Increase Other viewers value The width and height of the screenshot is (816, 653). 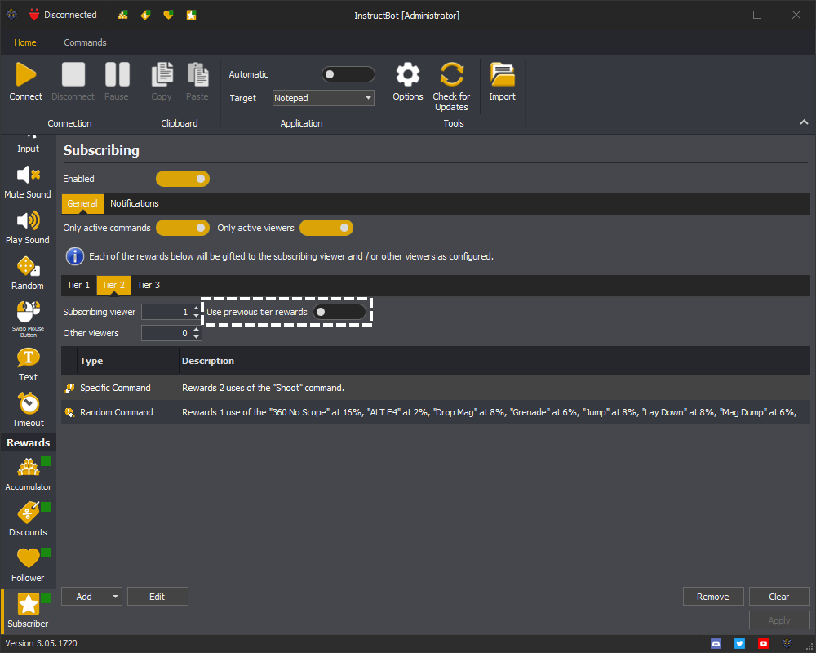click(x=196, y=329)
